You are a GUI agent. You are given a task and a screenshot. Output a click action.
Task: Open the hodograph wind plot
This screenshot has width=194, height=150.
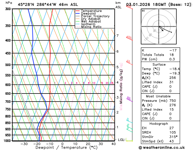(159, 27)
